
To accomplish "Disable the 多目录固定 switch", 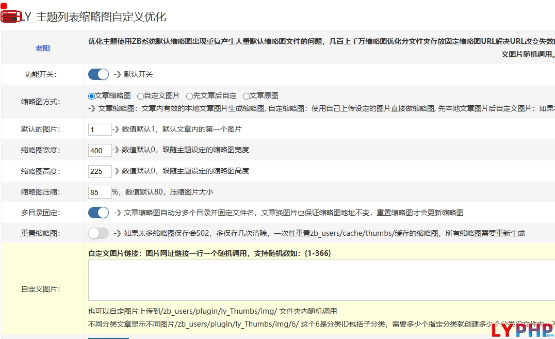I will [x=99, y=213].
